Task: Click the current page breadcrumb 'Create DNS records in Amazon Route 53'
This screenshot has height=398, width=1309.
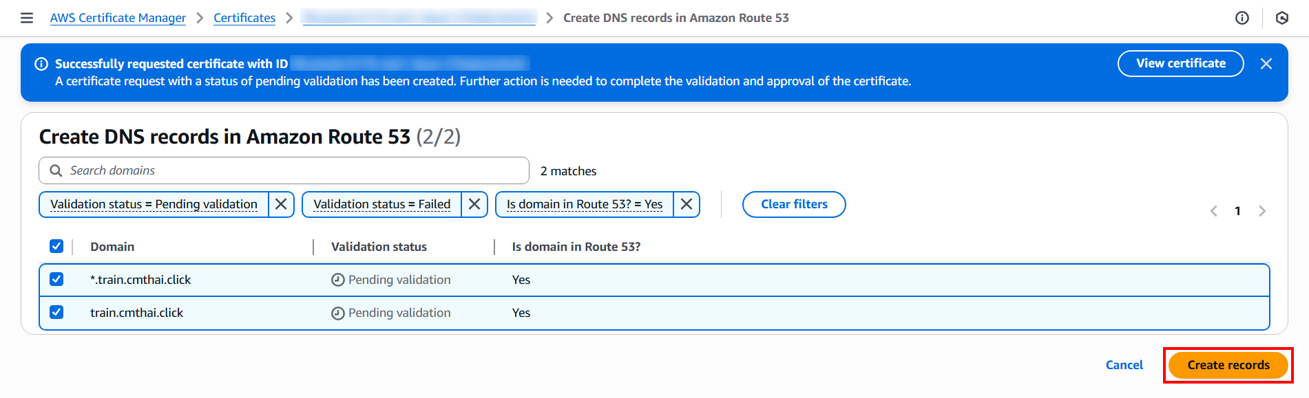Action: pos(676,18)
